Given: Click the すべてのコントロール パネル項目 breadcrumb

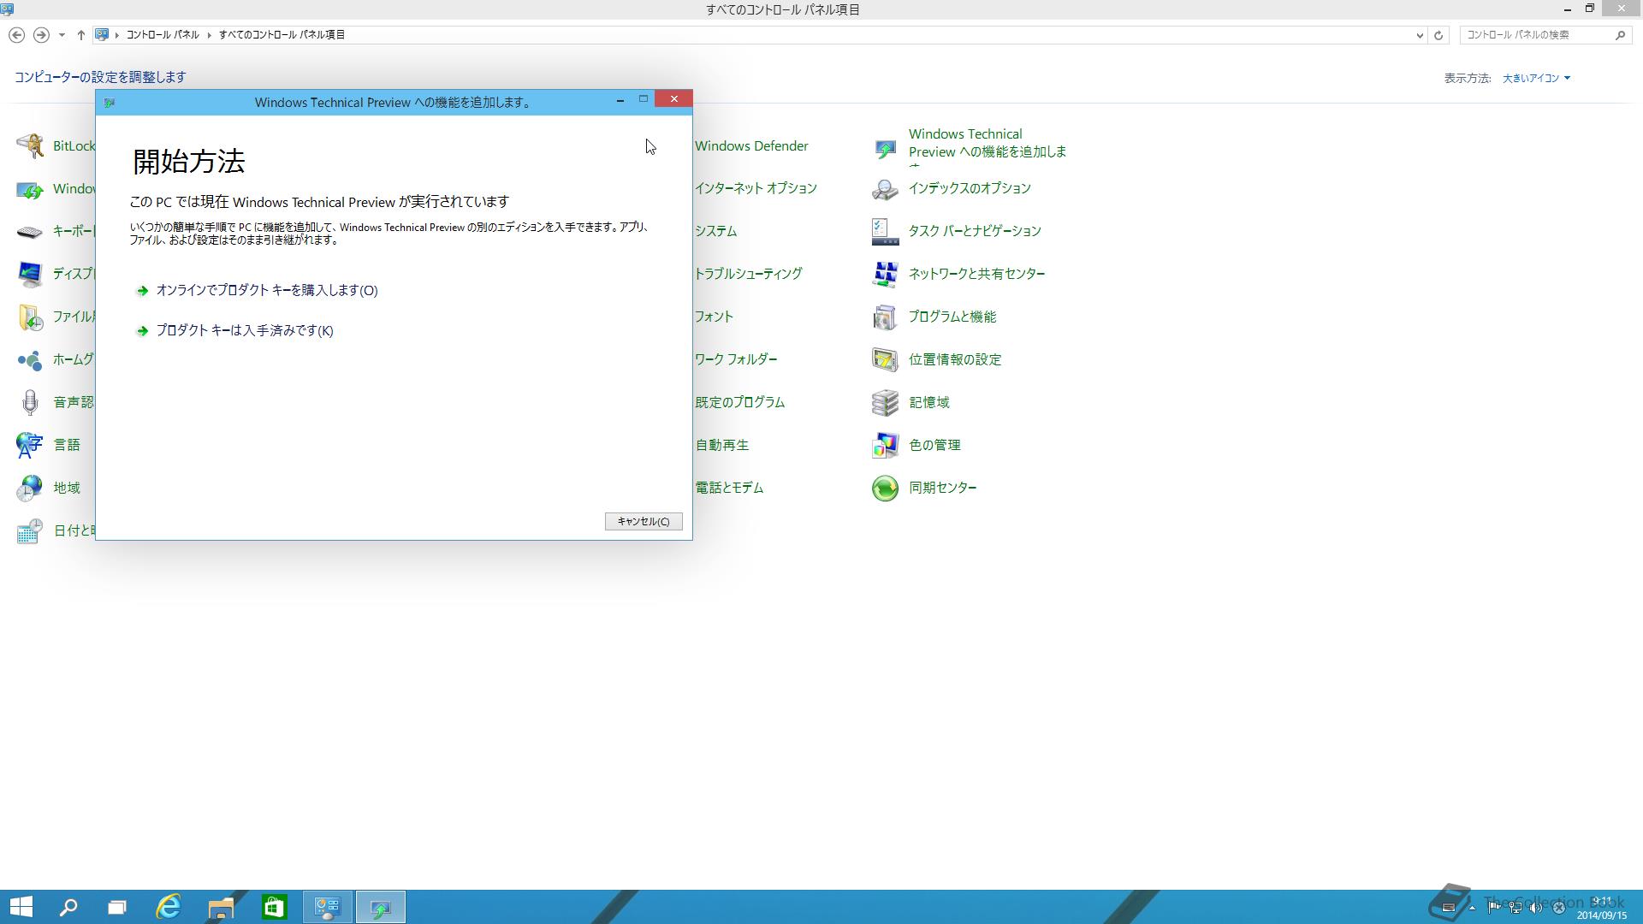Looking at the screenshot, I should [x=282, y=35].
